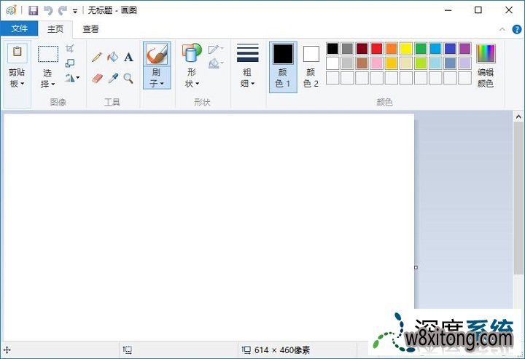This screenshot has height=359, width=525.
Task: Select the Fill with color bucket tool
Action: click(112, 57)
